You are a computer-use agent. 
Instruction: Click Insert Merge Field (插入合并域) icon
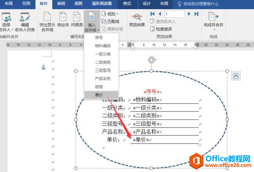point(92,17)
